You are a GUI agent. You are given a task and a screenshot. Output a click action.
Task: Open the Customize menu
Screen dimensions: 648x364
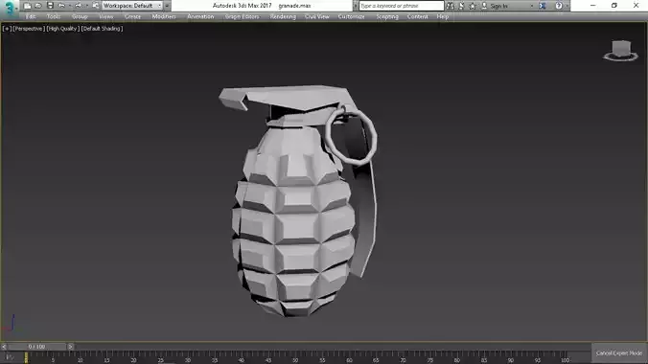tap(351, 17)
